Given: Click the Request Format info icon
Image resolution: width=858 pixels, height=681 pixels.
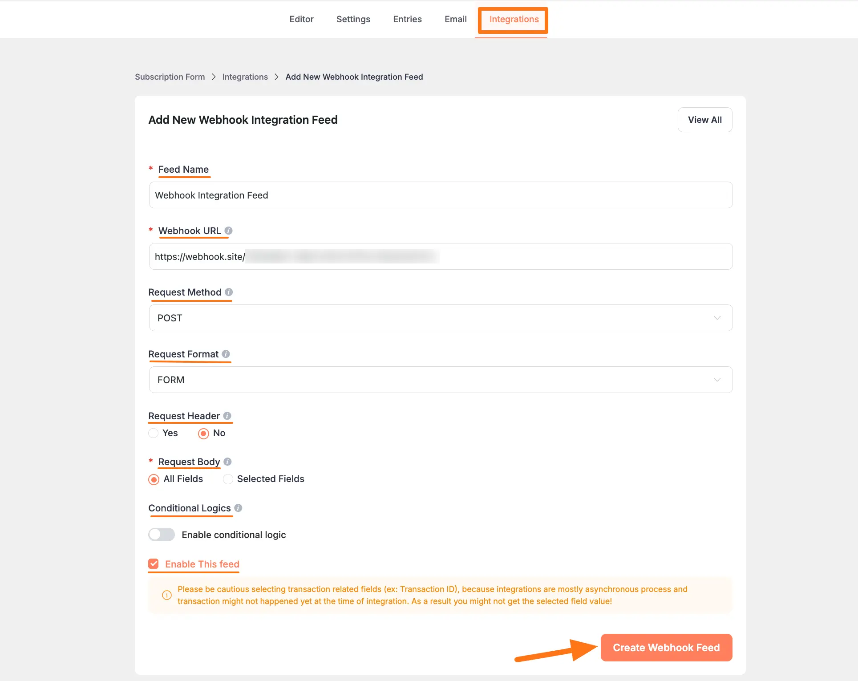Looking at the screenshot, I should [x=226, y=354].
